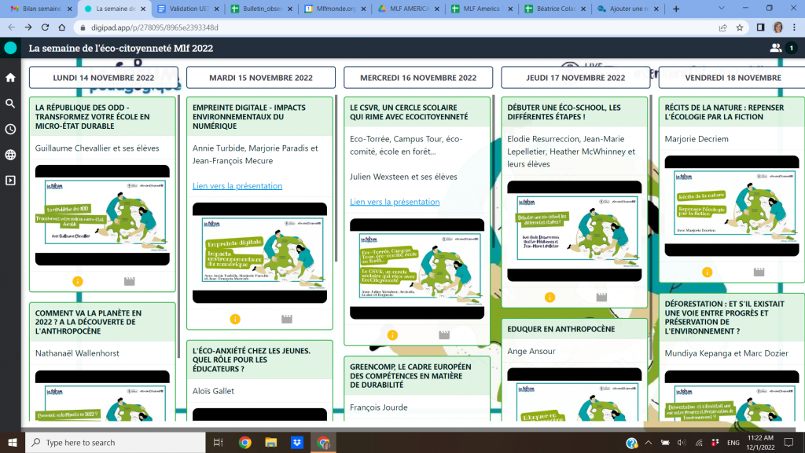Screen dimensions: 805x453
Task: Open Empreinte digitale presentation thumbnail
Action: coord(259,253)
